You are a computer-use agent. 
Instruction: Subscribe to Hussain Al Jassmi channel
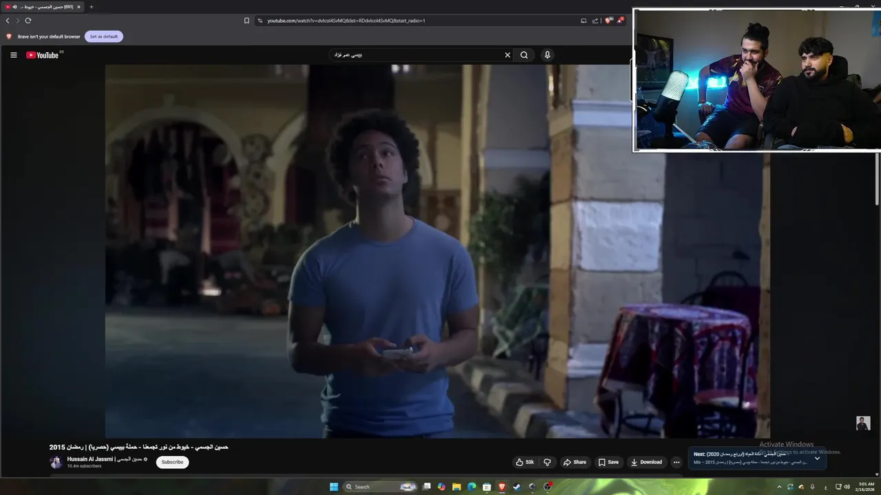click(172, 462)
